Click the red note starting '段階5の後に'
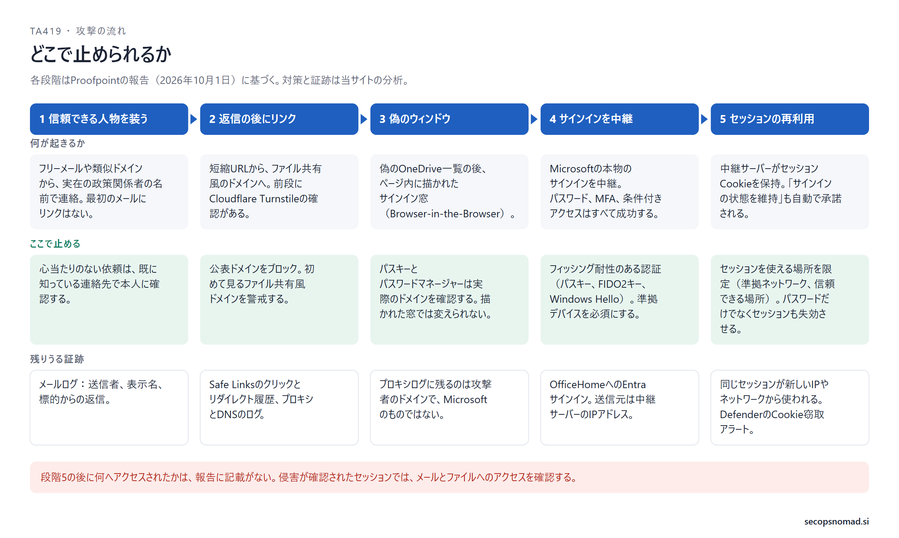Screen dimensions: 899x538 tap(449, 477)
